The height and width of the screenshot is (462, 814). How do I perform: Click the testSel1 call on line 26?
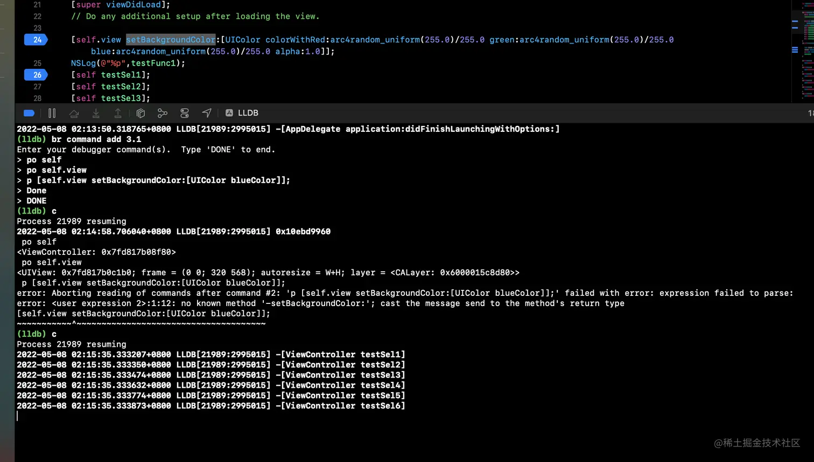tap(110, 75)
